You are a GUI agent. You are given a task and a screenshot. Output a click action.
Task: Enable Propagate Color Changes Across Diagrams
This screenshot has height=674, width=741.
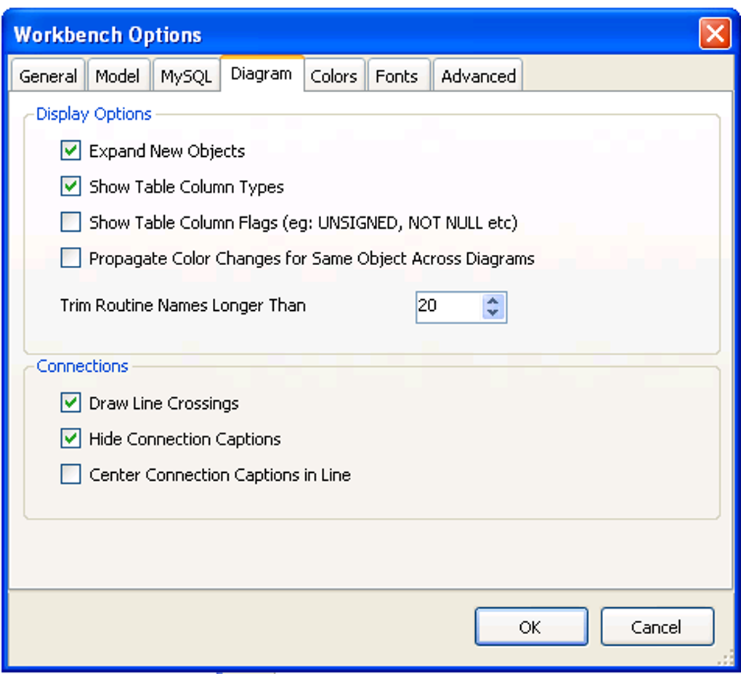[71, 258]
